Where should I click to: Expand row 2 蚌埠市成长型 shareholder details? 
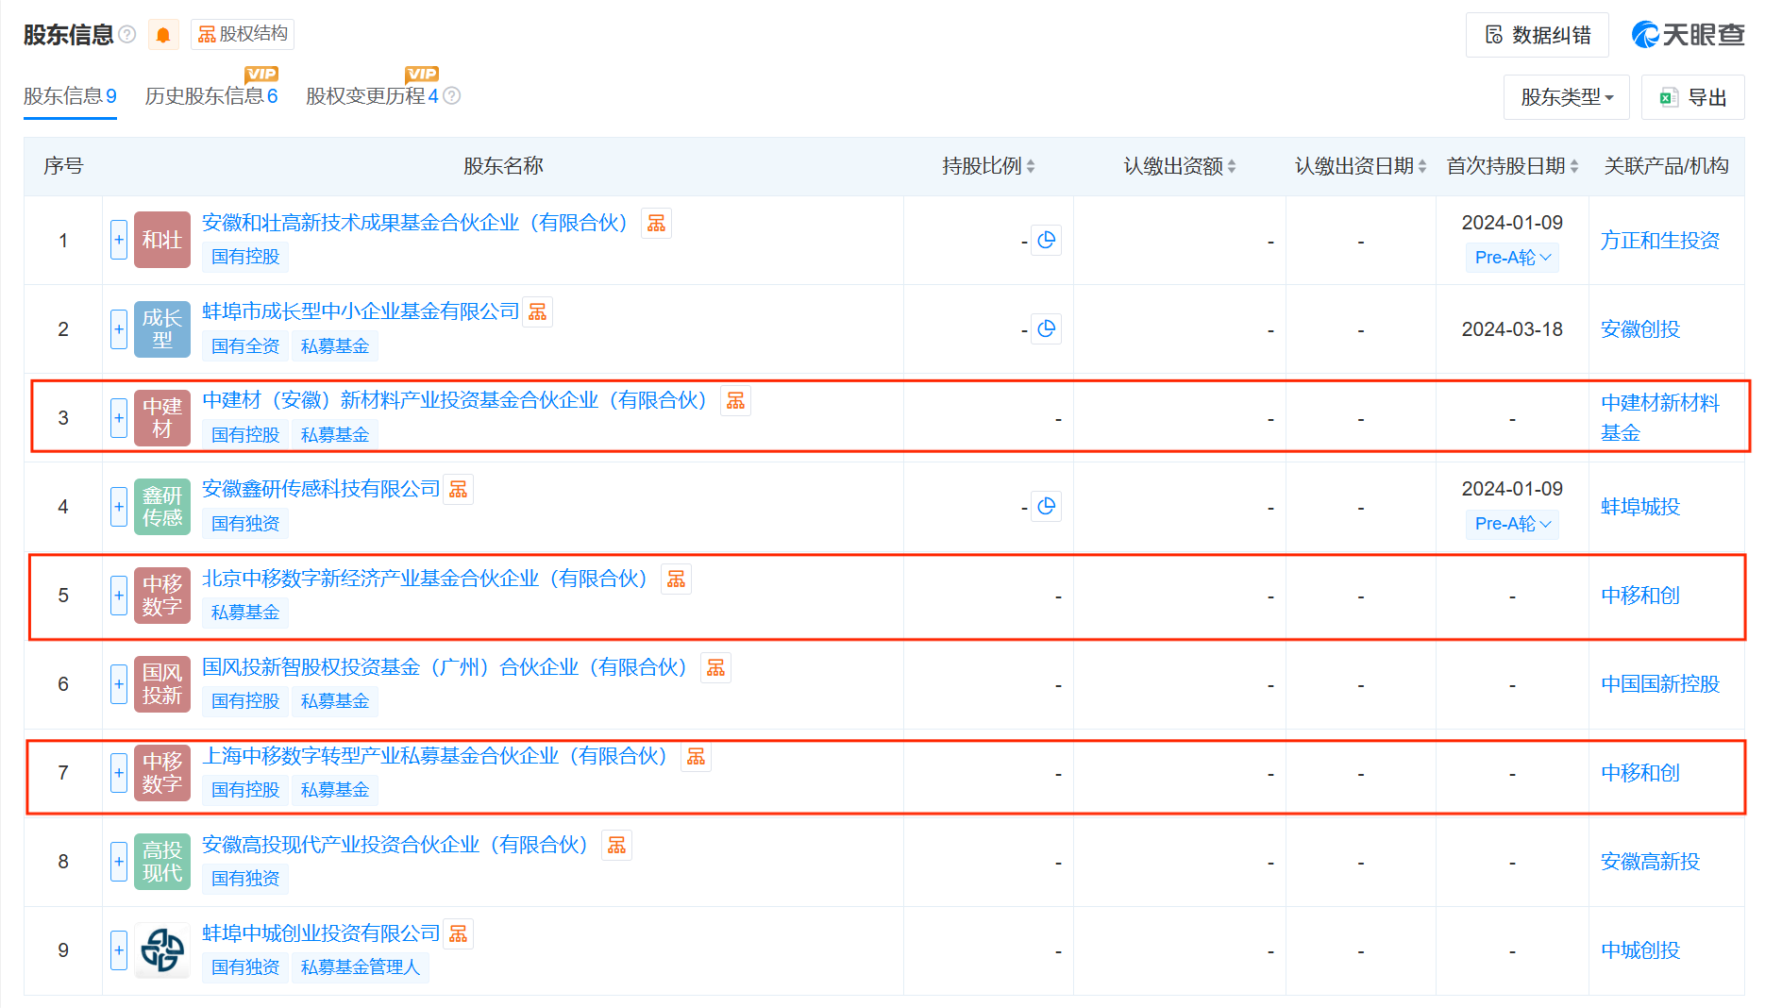coord(119,328)
